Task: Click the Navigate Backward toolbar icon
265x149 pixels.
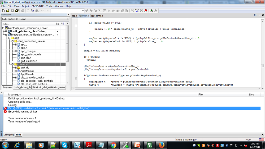Action: (x=123, y=11)
